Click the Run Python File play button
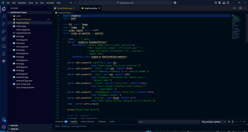This screenshot has height=132, width=248. point(234,8)
